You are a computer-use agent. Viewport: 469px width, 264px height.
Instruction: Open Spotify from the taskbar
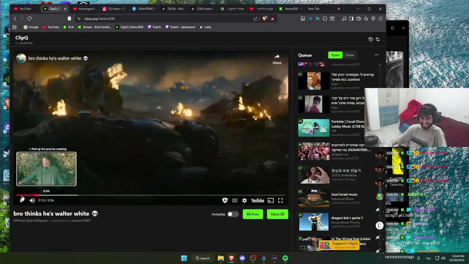(285, 258)
